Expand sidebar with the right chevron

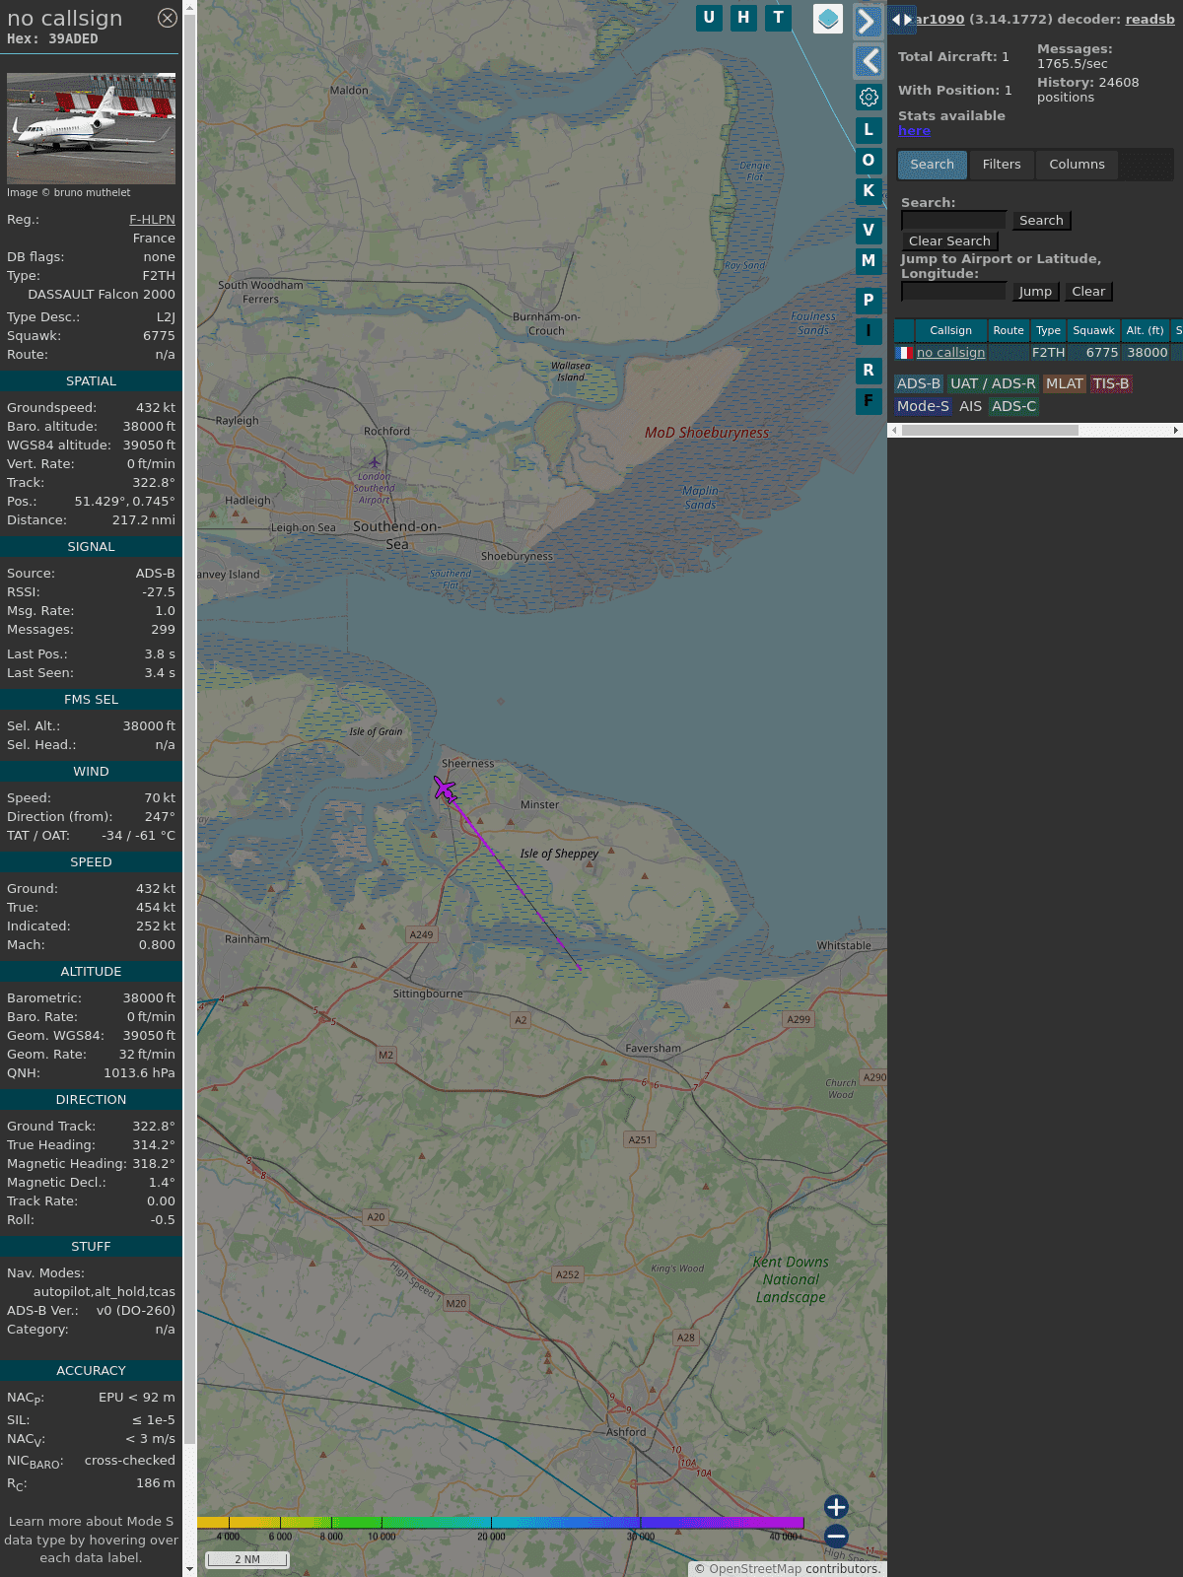coord(867,22)
